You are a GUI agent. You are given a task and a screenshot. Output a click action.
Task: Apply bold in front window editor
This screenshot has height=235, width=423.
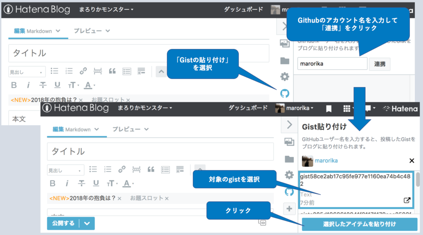pyautogui.click(x=52, y=183)
